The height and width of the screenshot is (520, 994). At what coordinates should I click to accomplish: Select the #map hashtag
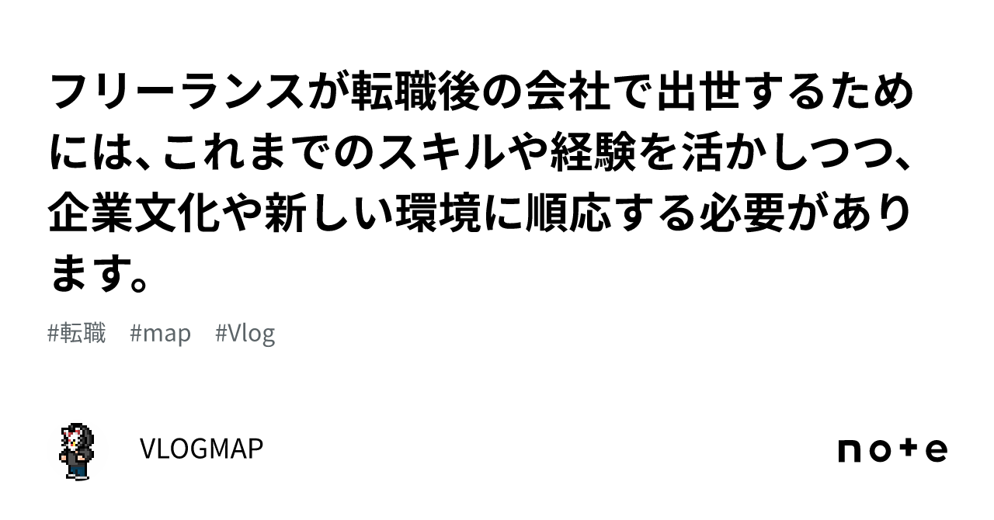coord(160,334)
